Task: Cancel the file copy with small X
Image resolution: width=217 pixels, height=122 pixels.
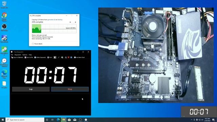Action: click(x=75, y=22)
